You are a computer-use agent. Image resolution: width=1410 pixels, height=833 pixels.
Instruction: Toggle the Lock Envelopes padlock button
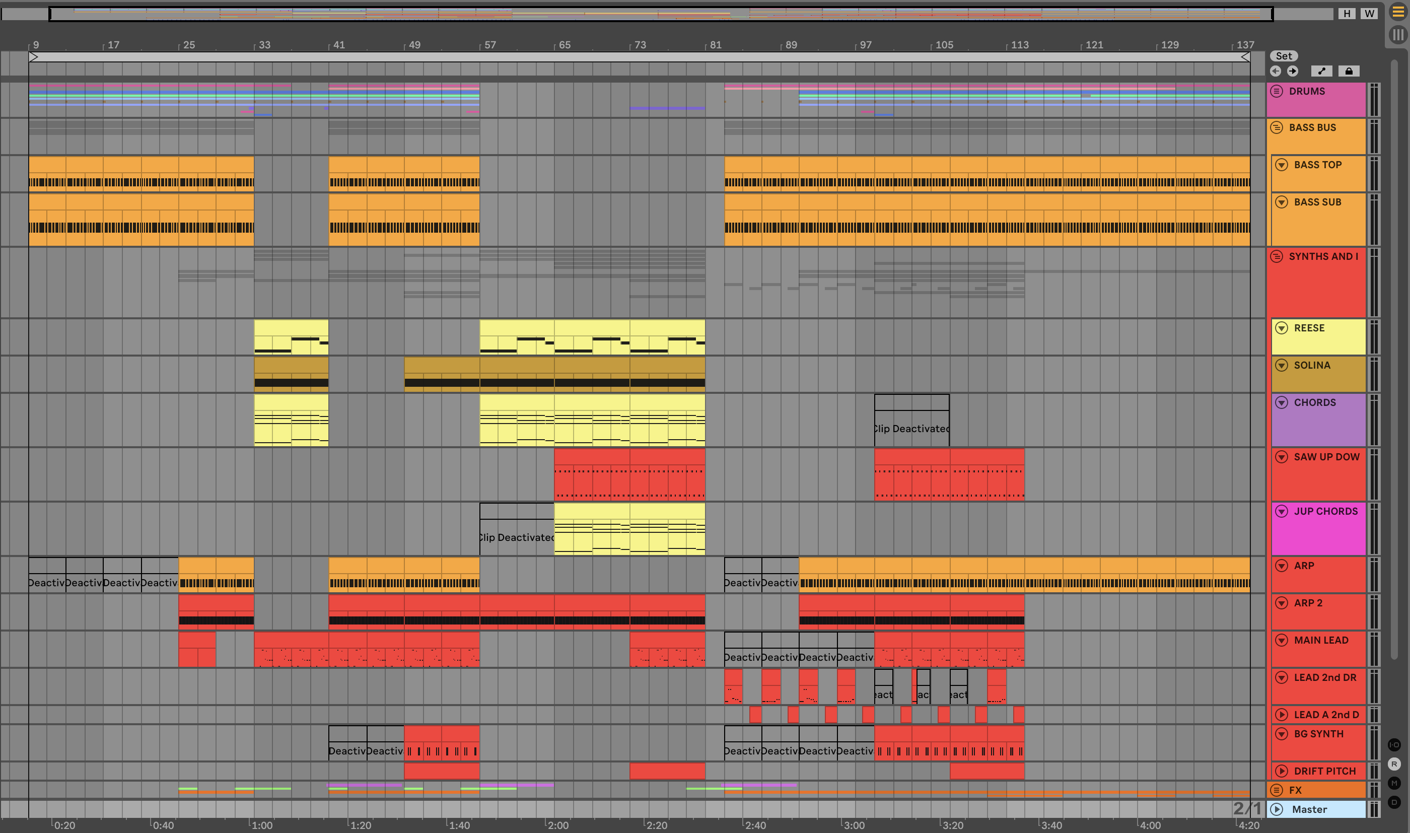point(1349,71)
